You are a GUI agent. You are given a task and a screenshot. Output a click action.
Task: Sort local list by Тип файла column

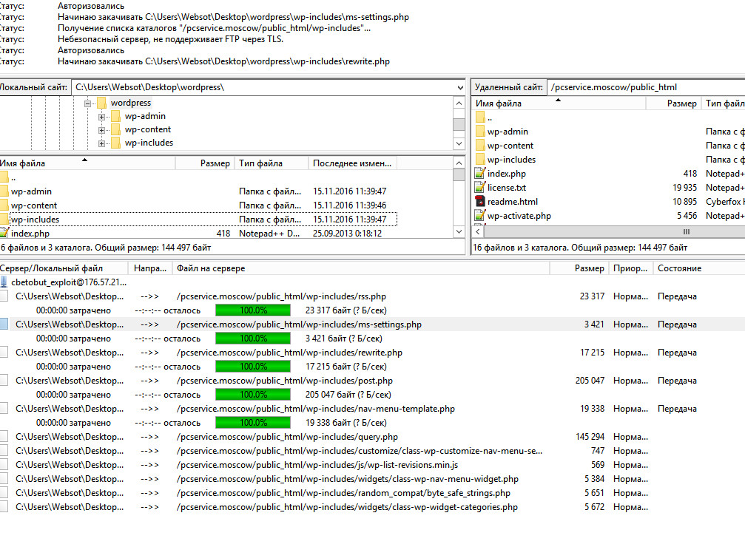click(272, 163)
